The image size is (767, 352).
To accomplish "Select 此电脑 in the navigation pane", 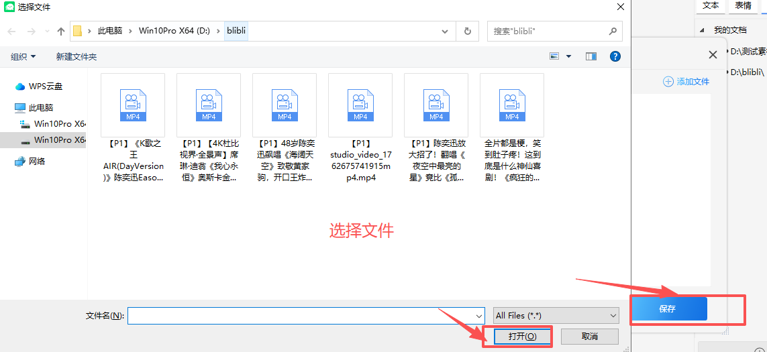I will 40,107.
